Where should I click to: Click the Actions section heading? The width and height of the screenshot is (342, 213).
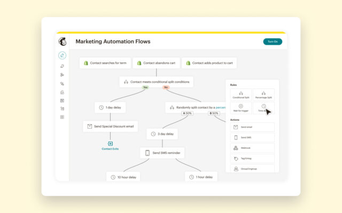235,120
